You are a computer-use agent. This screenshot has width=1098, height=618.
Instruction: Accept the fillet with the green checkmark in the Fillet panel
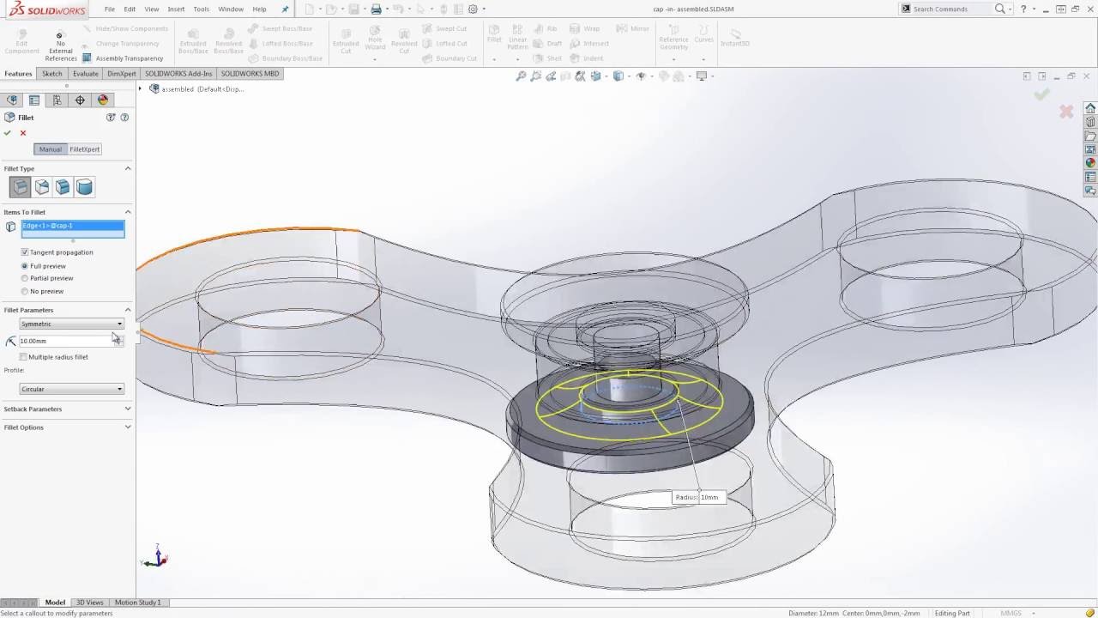(x=8, y=133)
